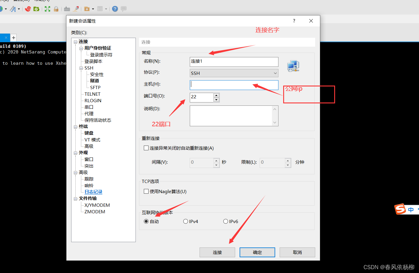Select X/YMODEM under 文件传输
This screenshot has width=419, height=273.
97,205
